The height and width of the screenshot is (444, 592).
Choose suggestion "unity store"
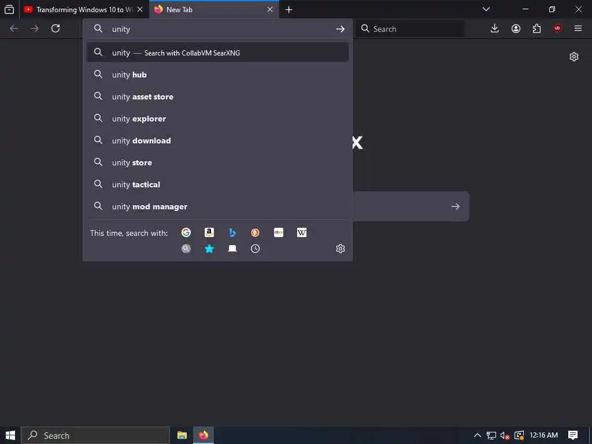[217, 162]
